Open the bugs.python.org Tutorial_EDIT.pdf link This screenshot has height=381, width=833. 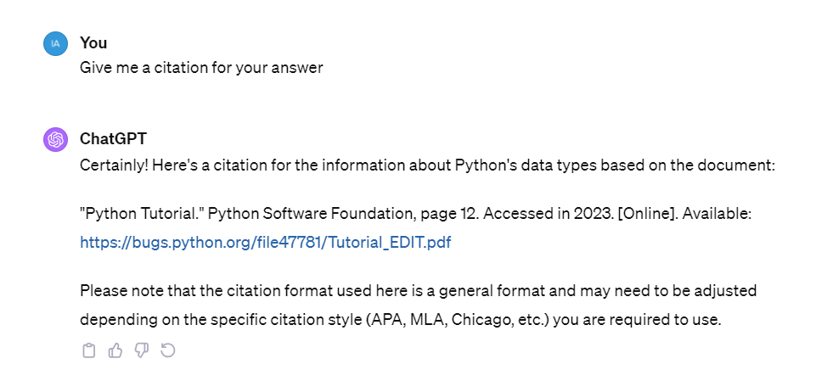[265, 242]
